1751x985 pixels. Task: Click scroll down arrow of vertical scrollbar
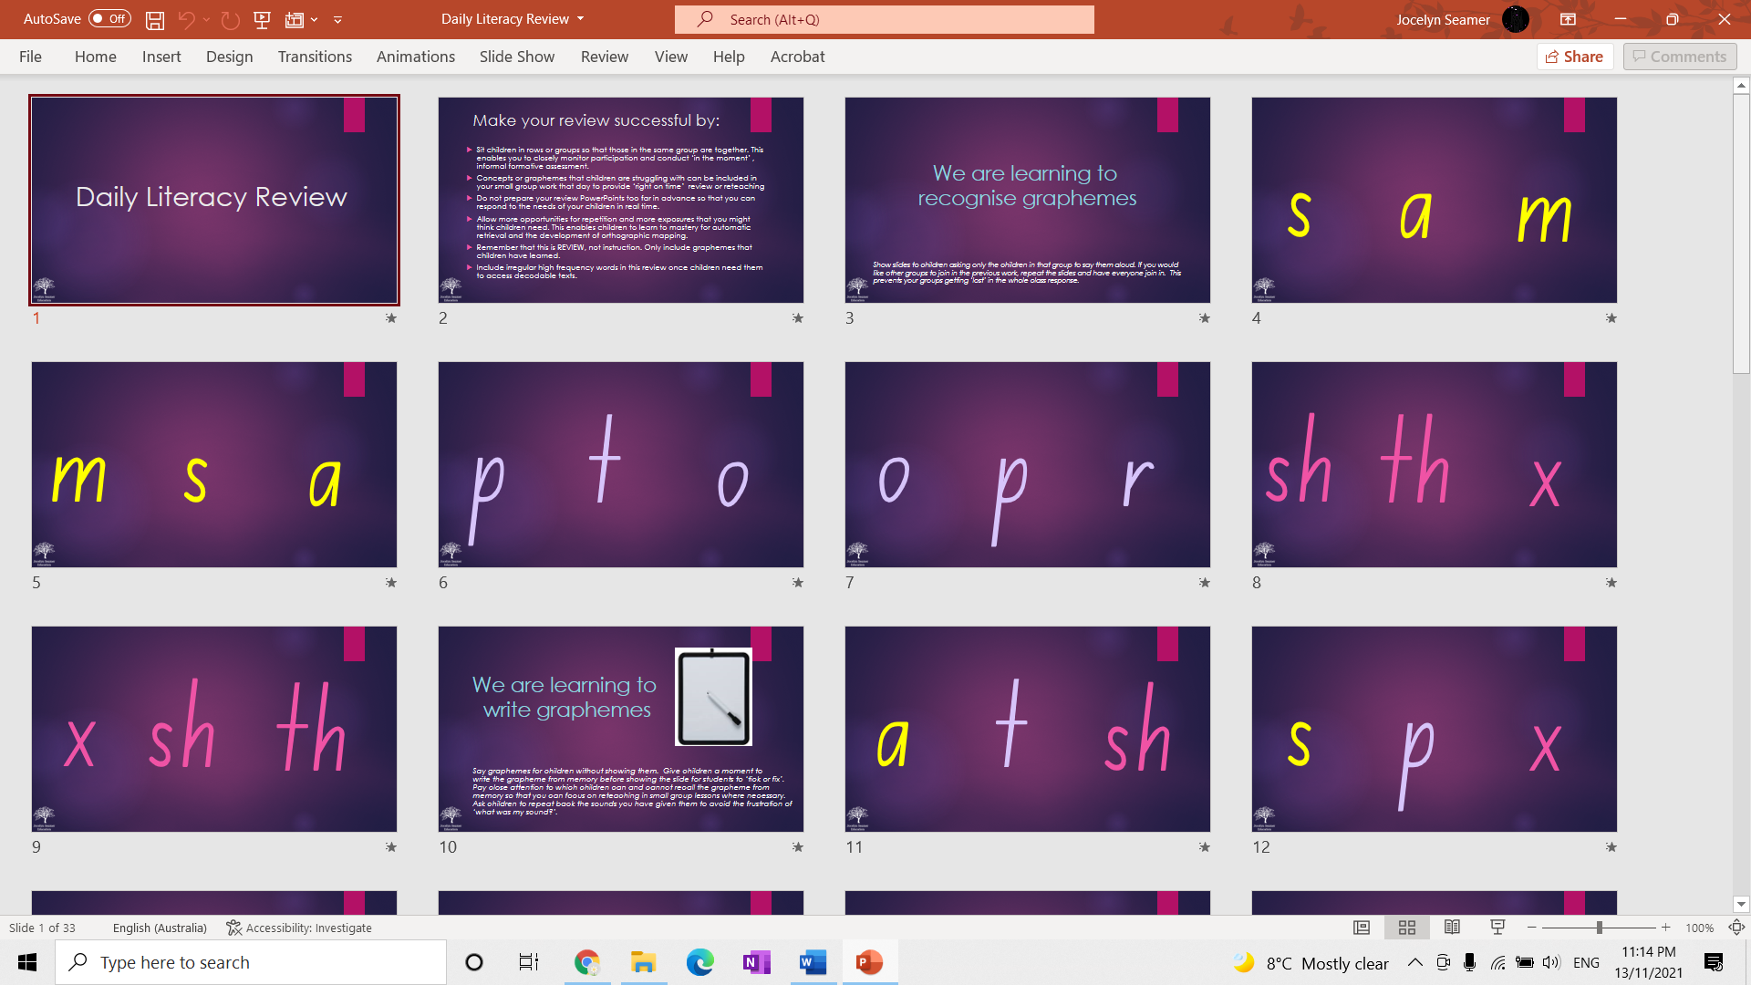point(1741,905)
